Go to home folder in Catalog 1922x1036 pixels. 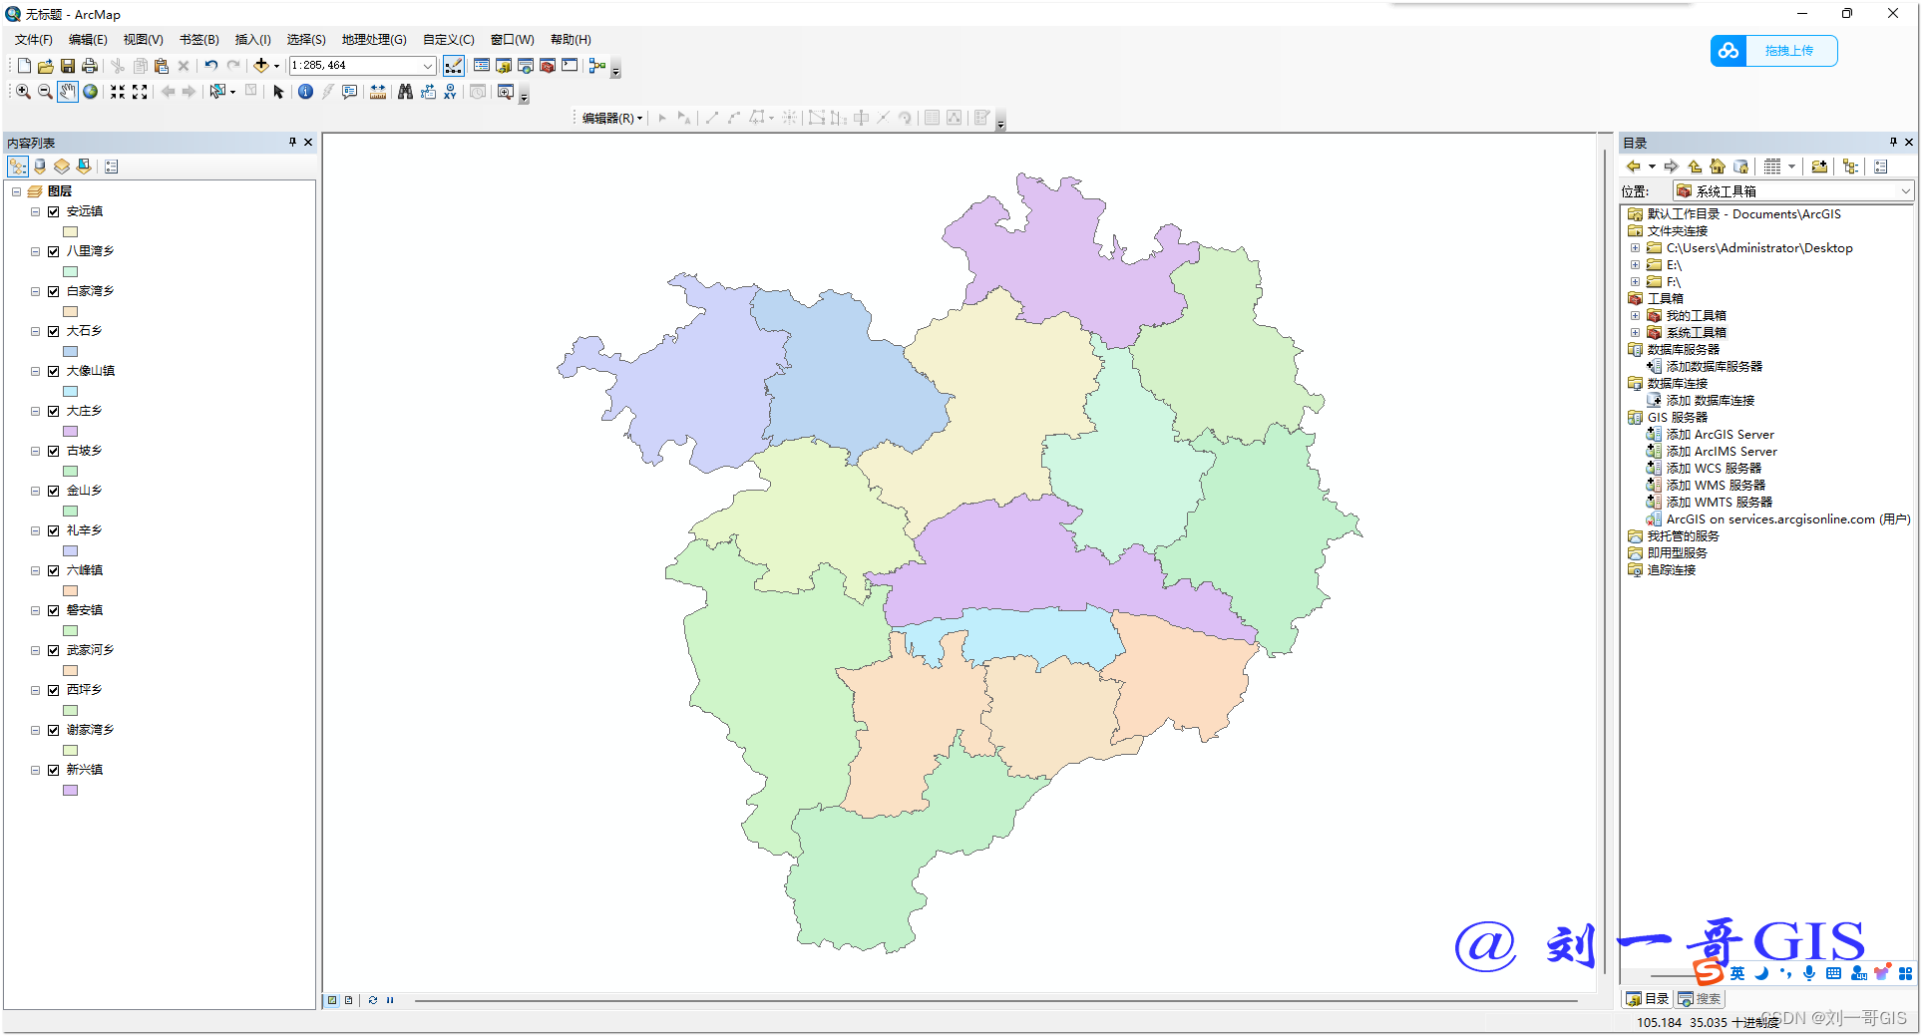coord(1718,167)
